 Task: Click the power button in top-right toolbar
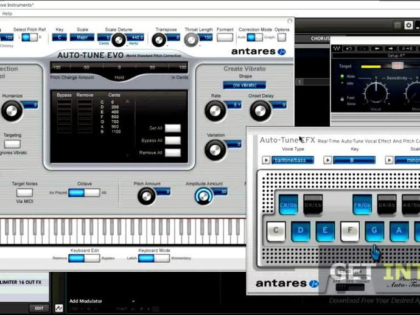pyautogui.click(x=408, y=25)
